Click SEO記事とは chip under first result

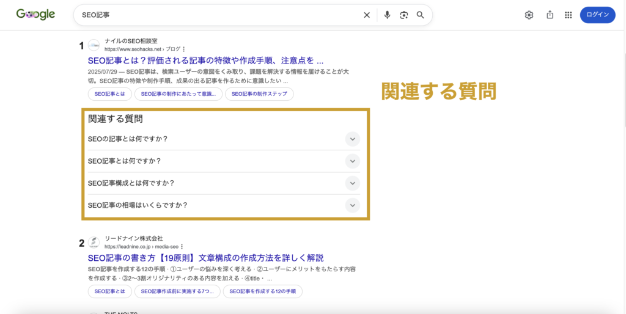(x=110, y=94)
